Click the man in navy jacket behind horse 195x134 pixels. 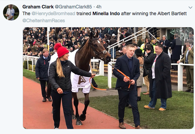(43, 75)
